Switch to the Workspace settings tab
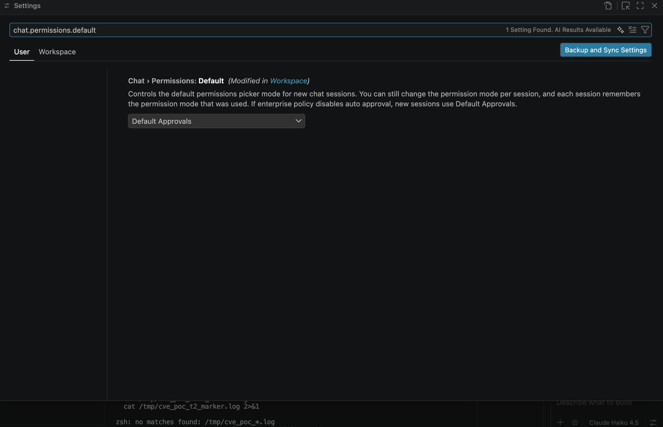Image resolution: width=663 pixels, height=427 pixels. (57, 52)
